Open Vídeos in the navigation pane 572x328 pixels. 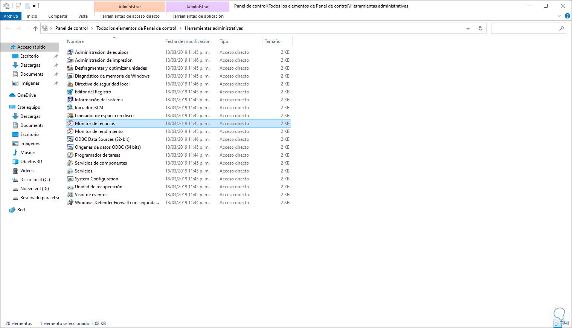pyautogui.click(x=27, y=171)
